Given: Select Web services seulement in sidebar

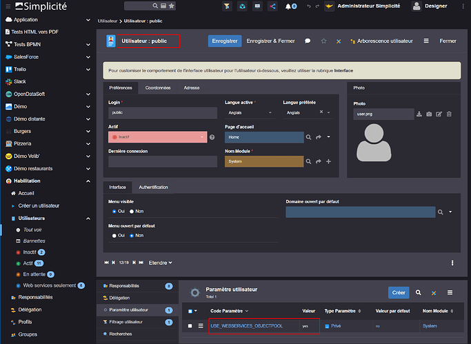Looking at the screenshot, I should [x=50, y=286].
